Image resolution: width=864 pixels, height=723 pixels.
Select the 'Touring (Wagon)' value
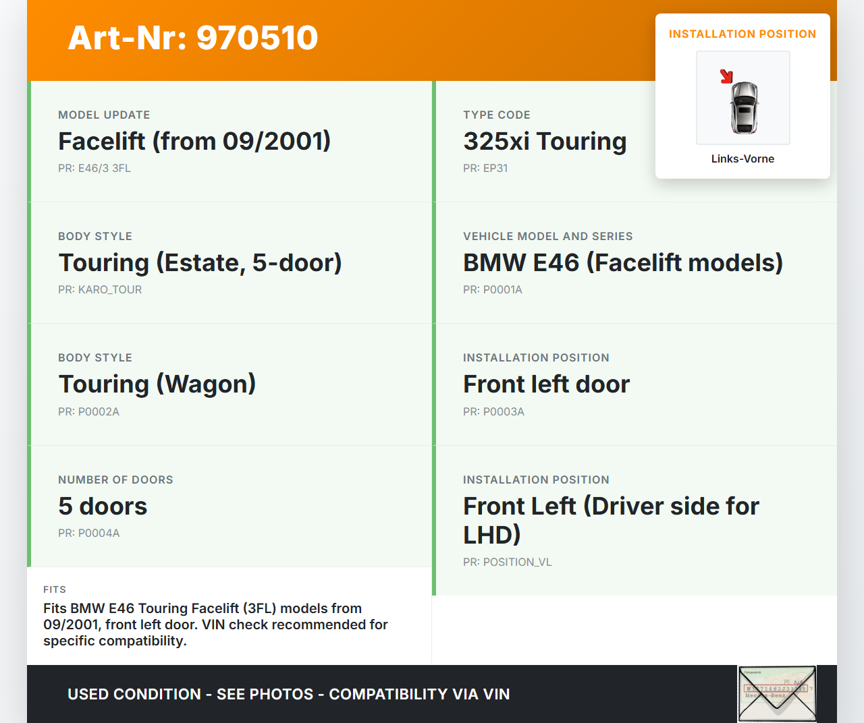point(157,384)
